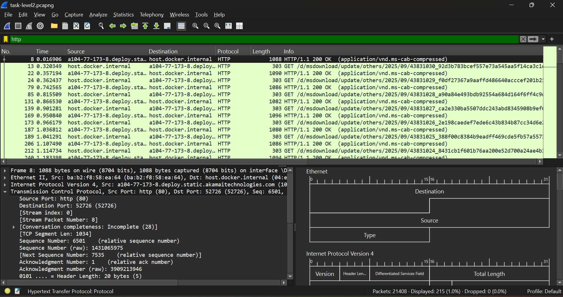Click the find packet magnifier icon
The image size is (563, 297).
[101, 26]
